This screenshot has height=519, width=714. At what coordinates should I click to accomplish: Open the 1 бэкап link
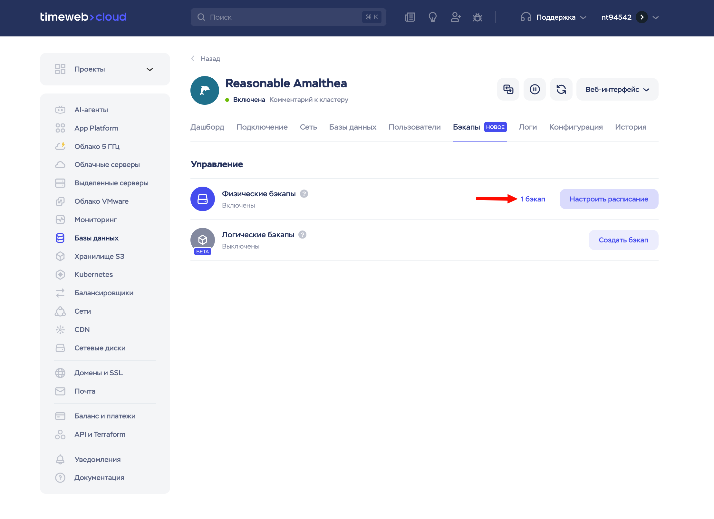[533, 199]
